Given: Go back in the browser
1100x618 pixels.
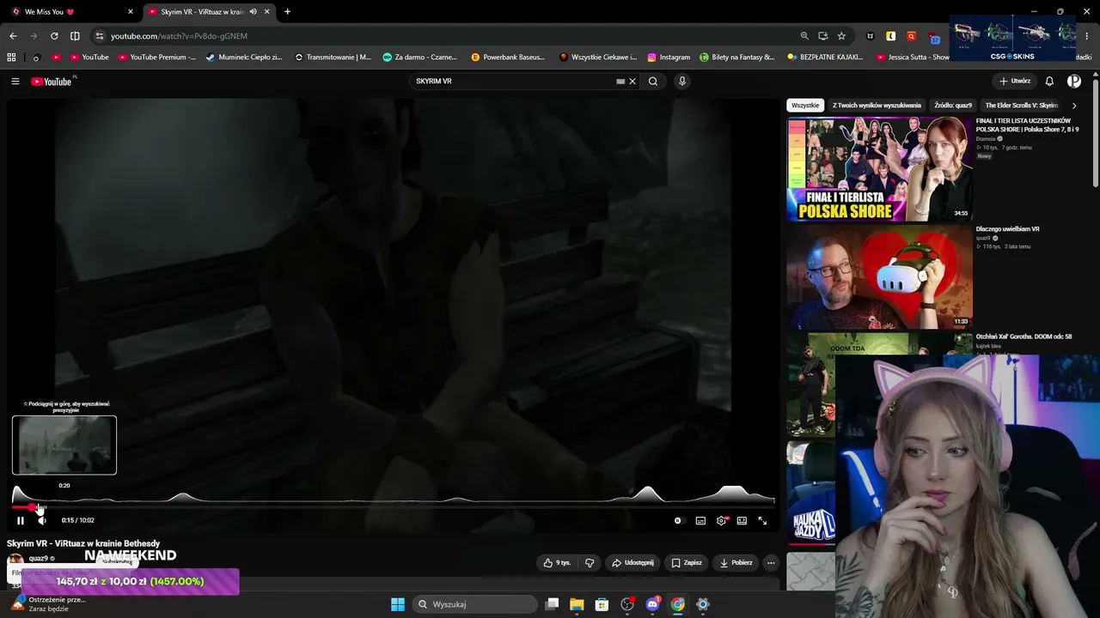Looking at the screenshot, I should click(x=13, y=36).
